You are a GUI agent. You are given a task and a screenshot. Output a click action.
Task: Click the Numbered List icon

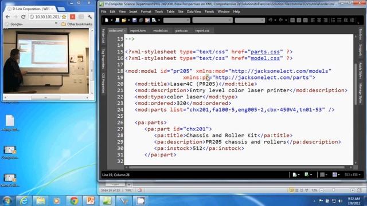pos(333,21)
